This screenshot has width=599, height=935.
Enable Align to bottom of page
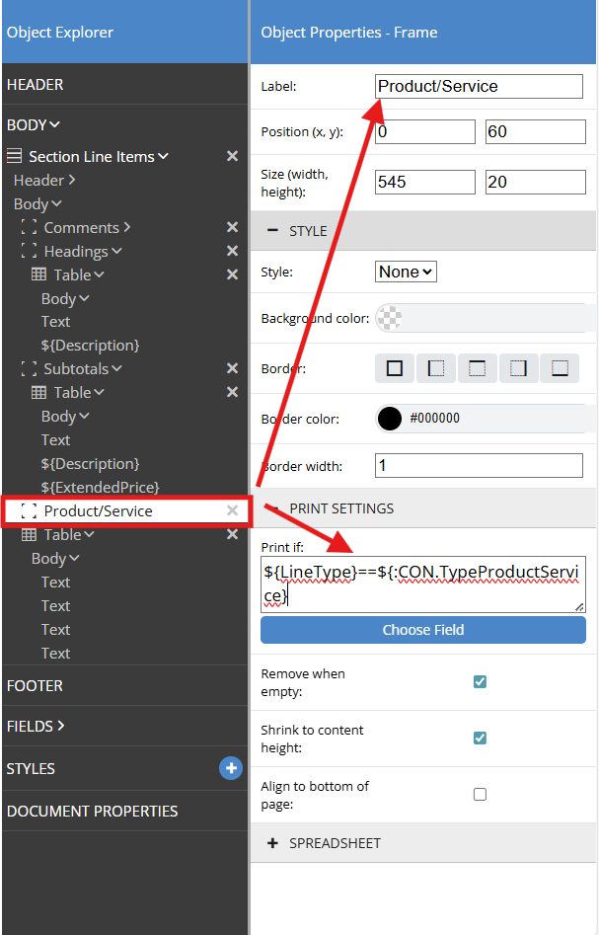(480, 794)
